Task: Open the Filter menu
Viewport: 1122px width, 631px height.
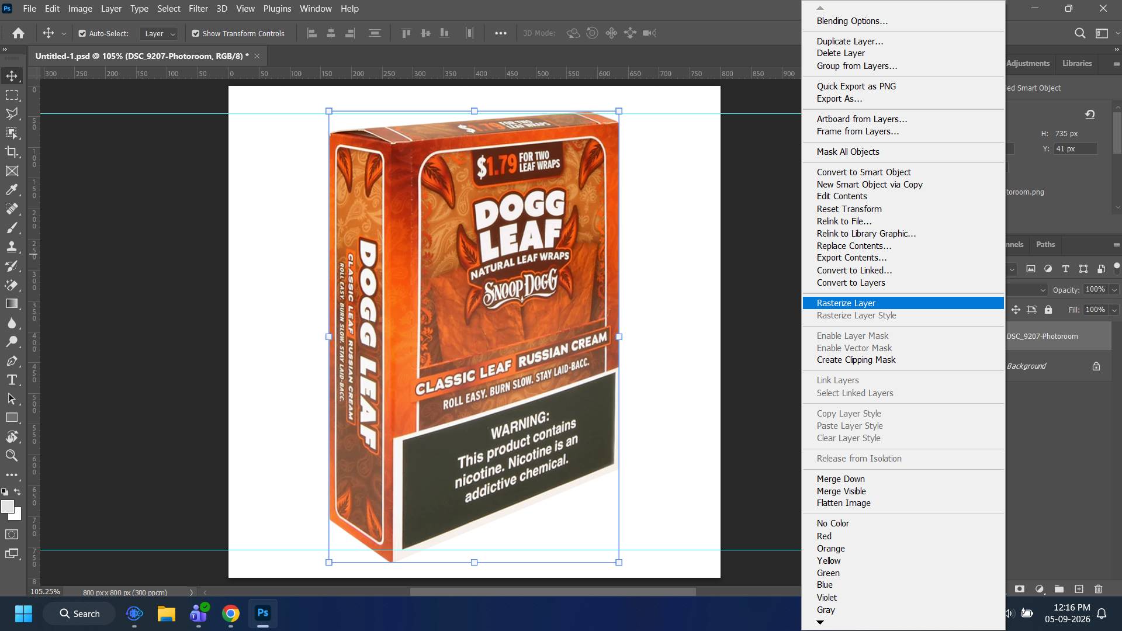Action: click(x=198, y=9)
